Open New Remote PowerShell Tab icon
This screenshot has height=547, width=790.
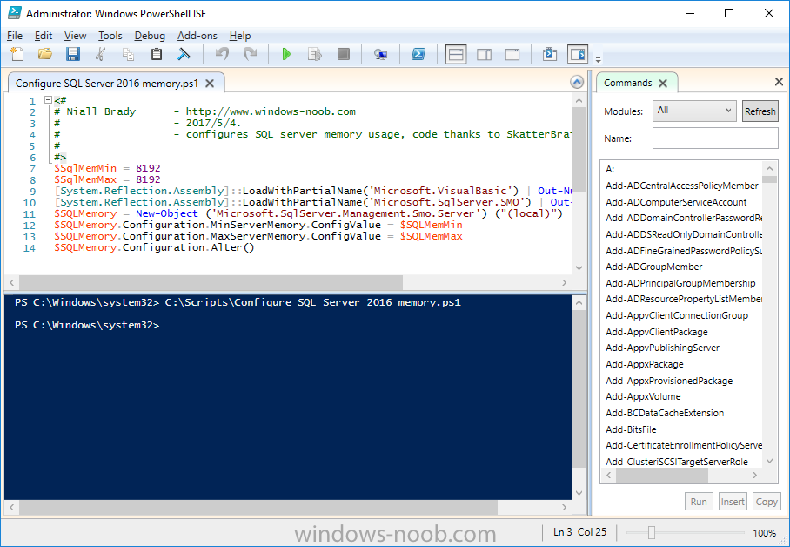(380, 54)
